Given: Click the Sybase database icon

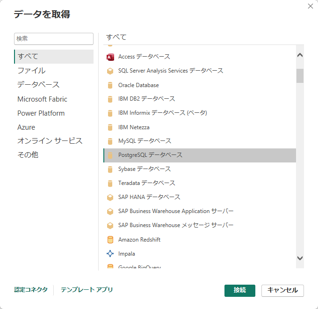Looking at the screenshot, I should click(110, 169).
